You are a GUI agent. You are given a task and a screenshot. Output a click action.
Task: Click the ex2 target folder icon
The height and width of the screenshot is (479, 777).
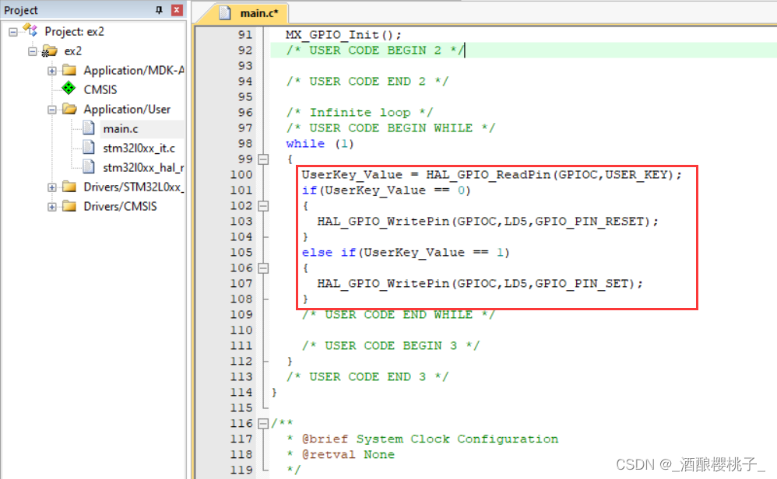point(50,51)
